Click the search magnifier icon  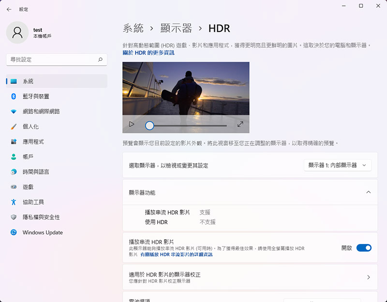(100, 59)
